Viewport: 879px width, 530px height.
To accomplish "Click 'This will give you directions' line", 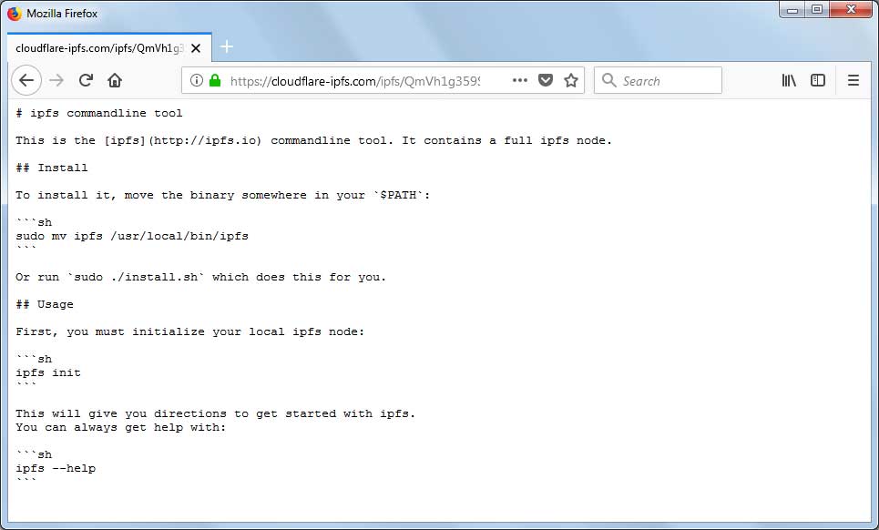I will pyautogui.click(x=216, y=413).
